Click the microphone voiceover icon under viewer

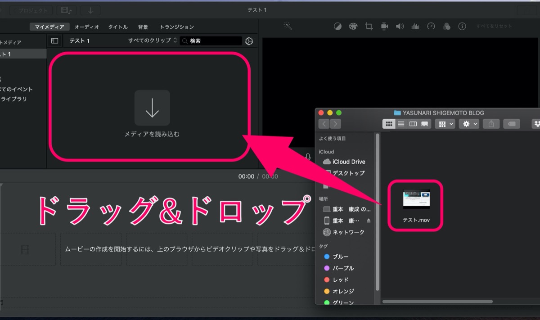308,158
